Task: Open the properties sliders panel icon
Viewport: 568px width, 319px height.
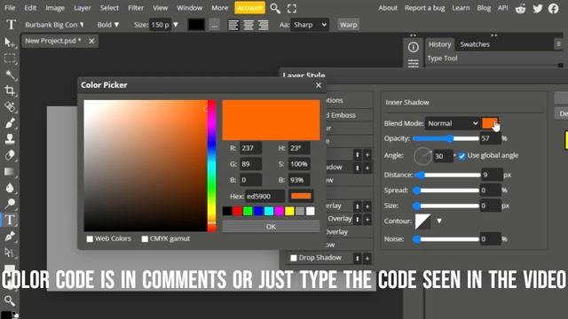Action: (x=413, y=63)
